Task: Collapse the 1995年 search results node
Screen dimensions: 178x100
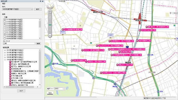Action: pyautogui.click(x=5, y=59)
